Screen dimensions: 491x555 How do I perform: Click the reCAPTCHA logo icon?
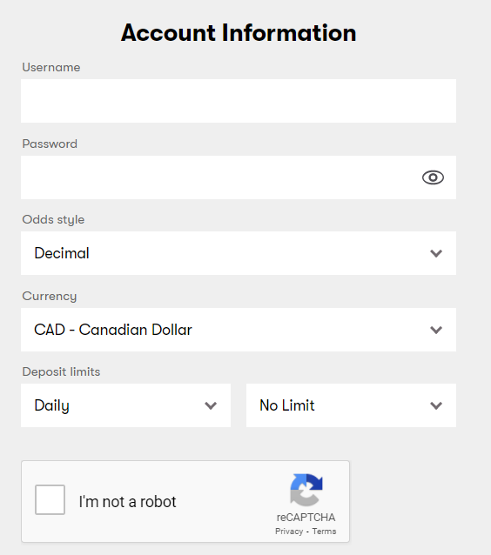point(306,490)
